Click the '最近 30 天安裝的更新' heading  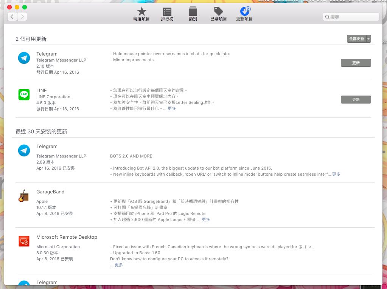[42, 131]
